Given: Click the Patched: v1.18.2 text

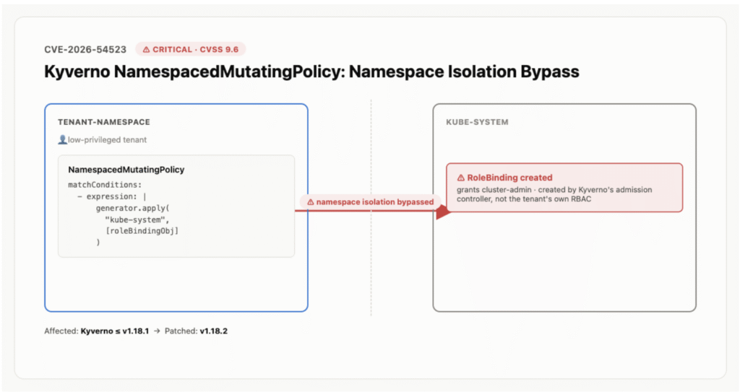Looking at the screenshot, I should (196, 331).
